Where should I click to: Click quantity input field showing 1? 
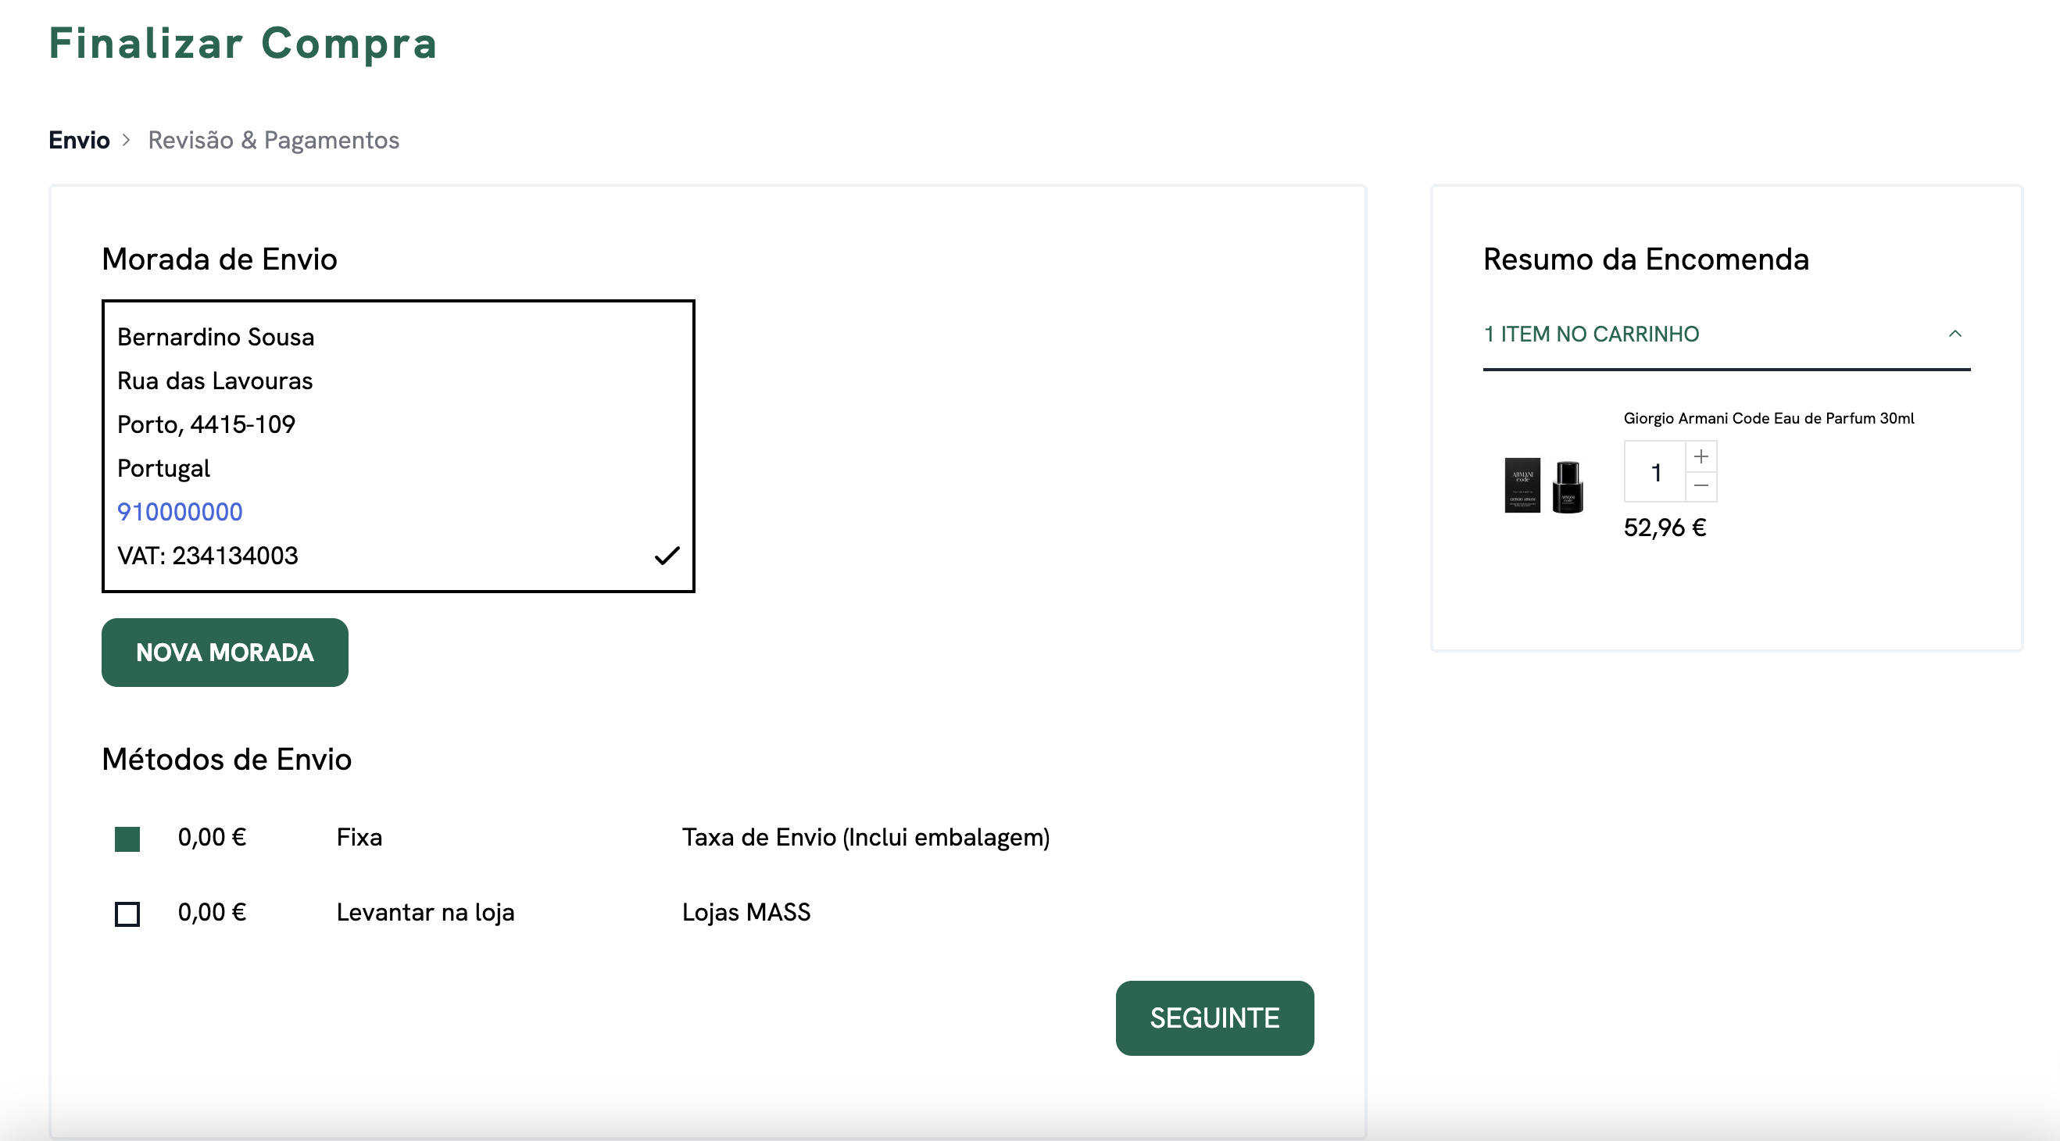(1654, 472)
